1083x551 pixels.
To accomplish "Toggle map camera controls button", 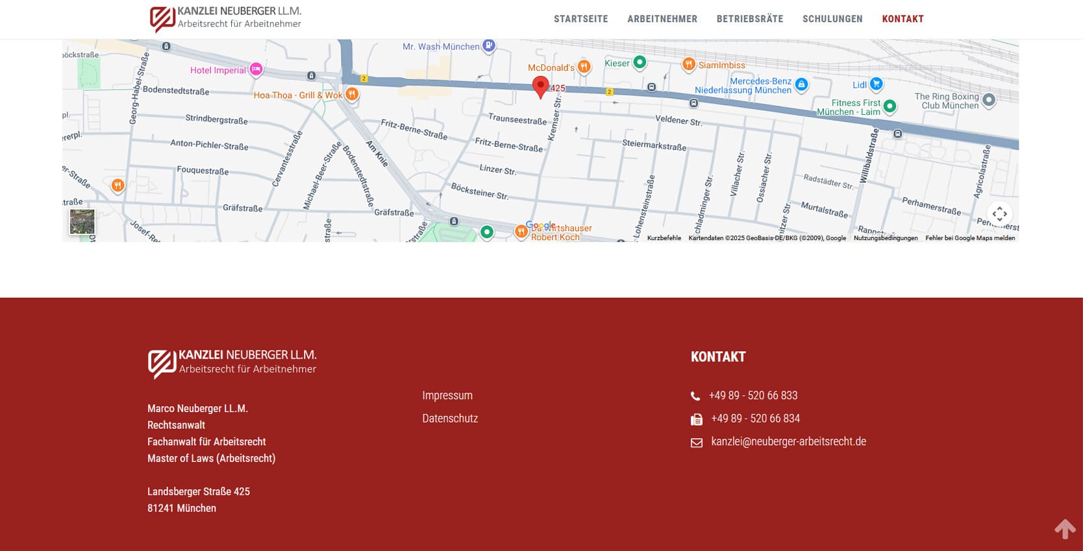I will (x=999, y=214).
